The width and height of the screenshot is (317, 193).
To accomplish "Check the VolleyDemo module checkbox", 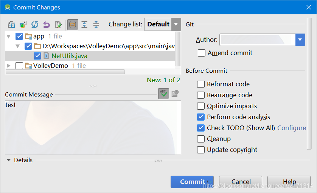I will [x=19, y=66].
